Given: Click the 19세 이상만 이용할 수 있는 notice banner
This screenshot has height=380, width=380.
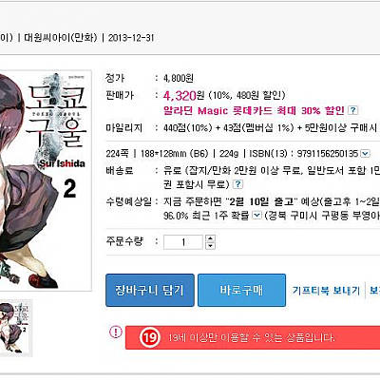Looking at the screenshot, I should pos(253,337).
